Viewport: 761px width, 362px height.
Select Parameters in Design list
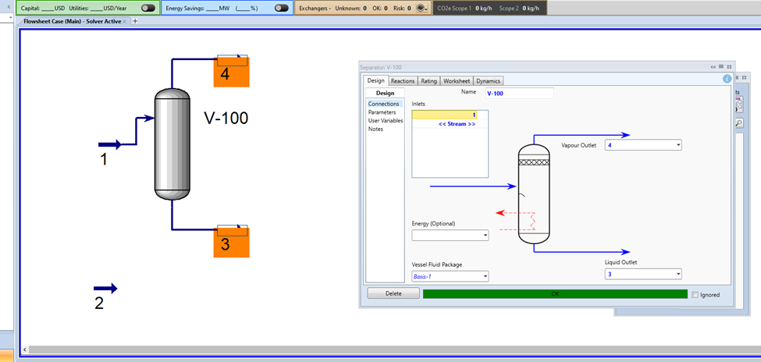(x=382, y=112)
